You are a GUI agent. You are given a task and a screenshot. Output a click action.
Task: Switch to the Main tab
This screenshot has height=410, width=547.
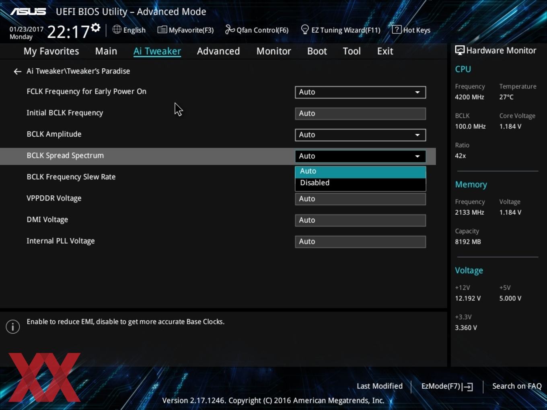pyautogui.click(x=106, y=51)
